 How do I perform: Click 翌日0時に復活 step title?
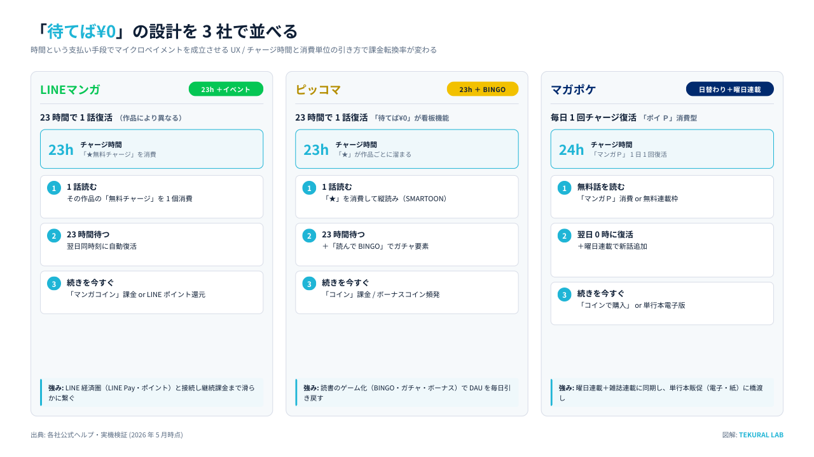coord(605,234)
